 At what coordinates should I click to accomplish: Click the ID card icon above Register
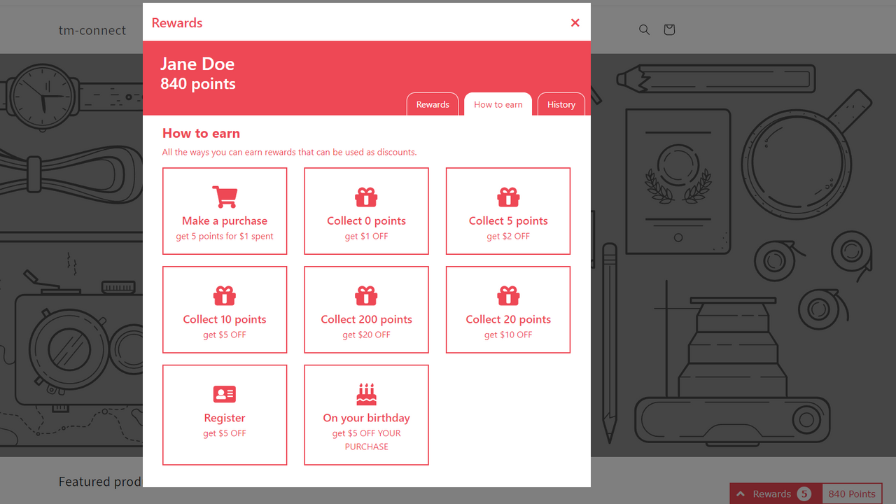[225, 394]
